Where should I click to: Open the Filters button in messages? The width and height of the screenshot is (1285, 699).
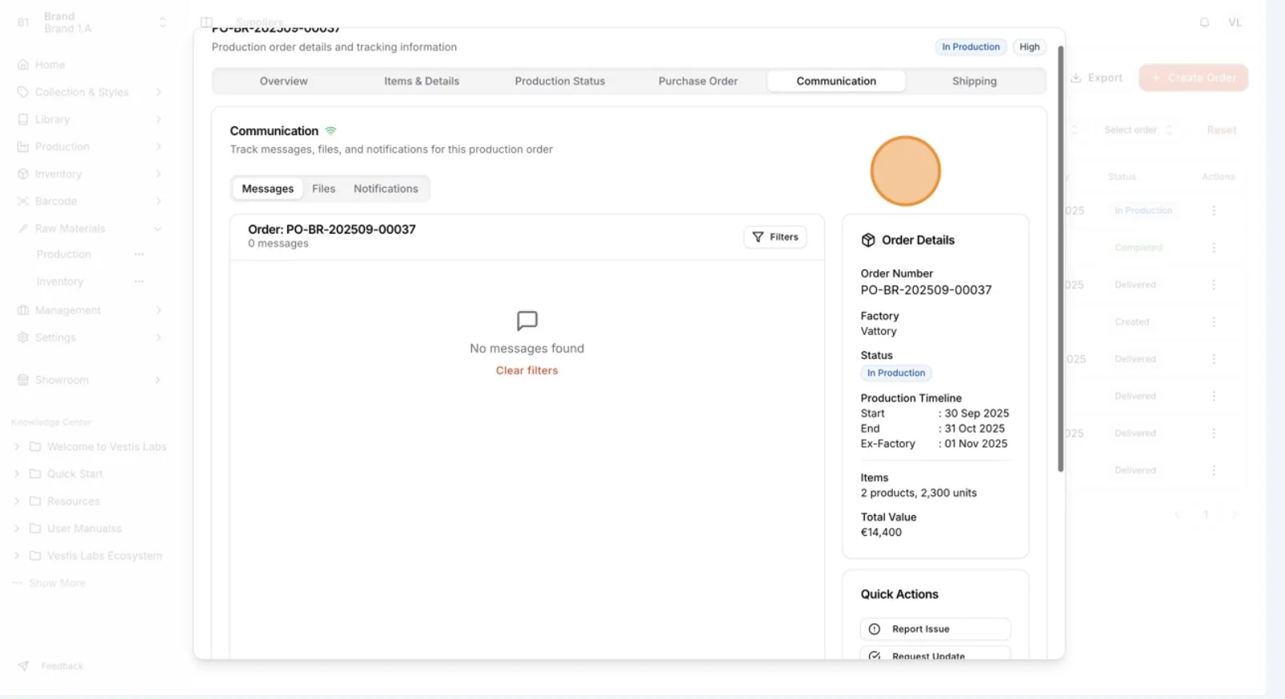775,237
